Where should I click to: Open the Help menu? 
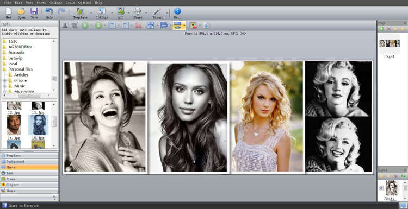(98, 3)
